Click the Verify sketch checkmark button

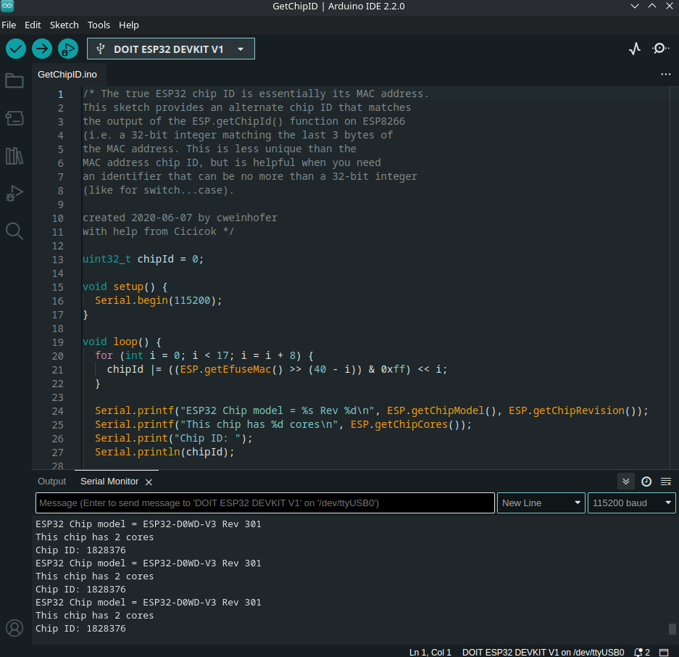16,49
